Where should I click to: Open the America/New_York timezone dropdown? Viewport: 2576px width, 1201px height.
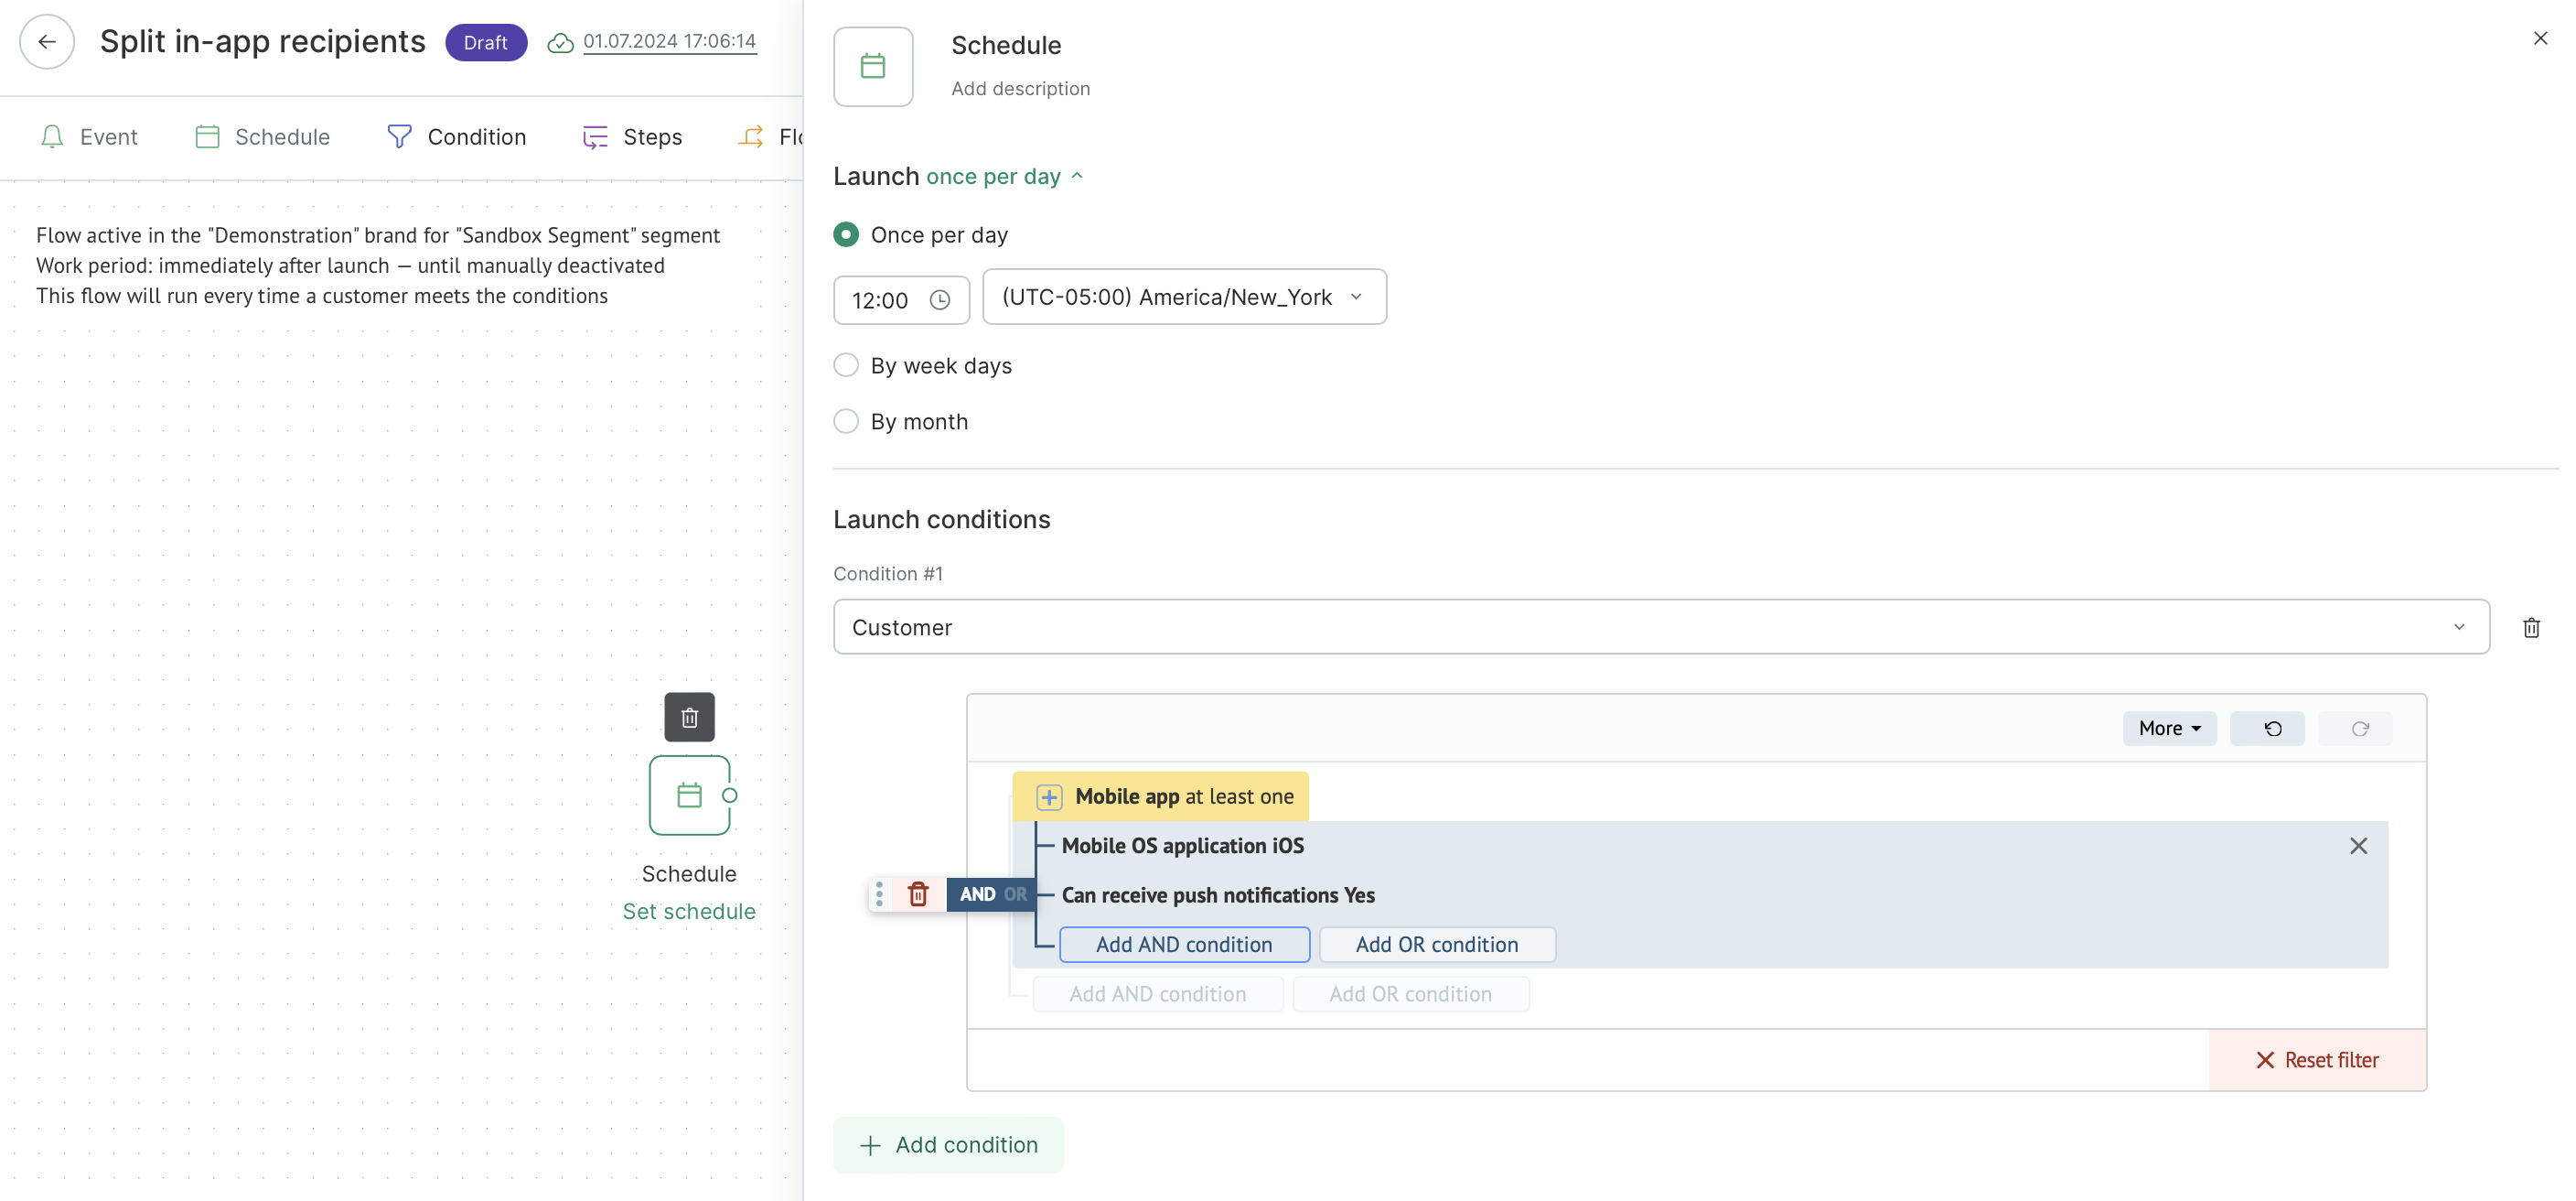click(1185, 298)
